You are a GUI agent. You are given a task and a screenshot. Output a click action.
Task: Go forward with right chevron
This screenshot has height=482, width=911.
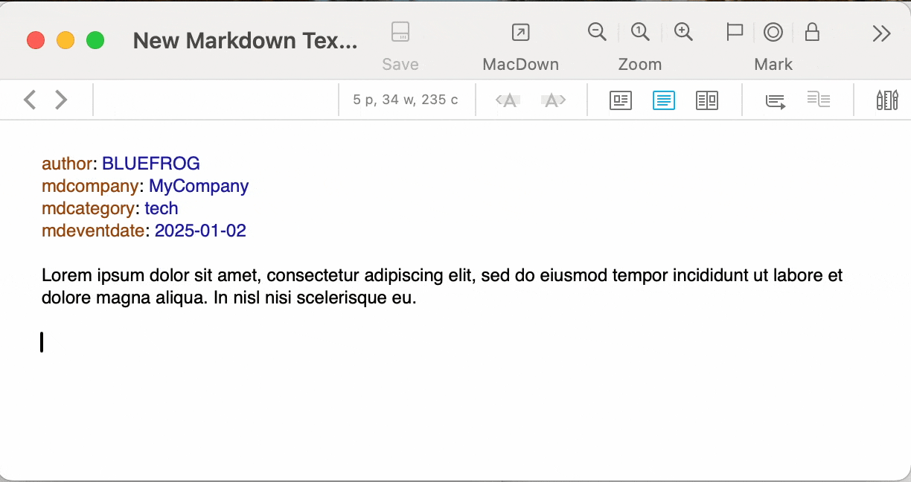pos(61,100)
